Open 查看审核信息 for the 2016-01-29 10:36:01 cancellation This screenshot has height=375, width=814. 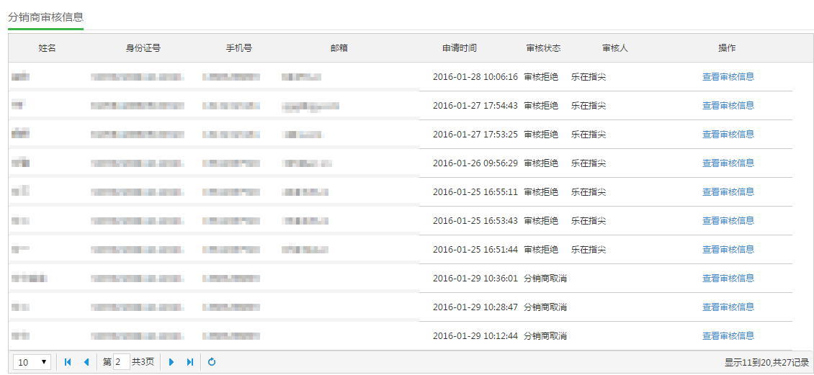pyautogui.click(x=728, y=279)
